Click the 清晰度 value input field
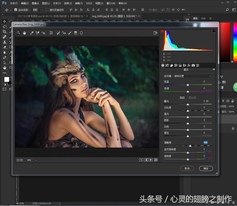This screenshot has height=206, width=237. (206, 143)
